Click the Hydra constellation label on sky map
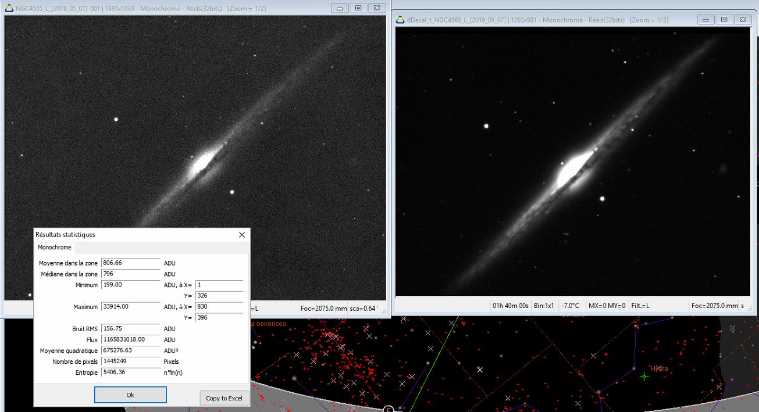Viewport: 759px width, 412px height. click(659, 368)
